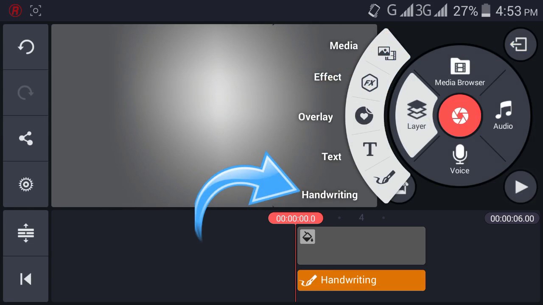Screen dimensions: 543x305
Task: Open the Media Browser
Action: point(460,72)
